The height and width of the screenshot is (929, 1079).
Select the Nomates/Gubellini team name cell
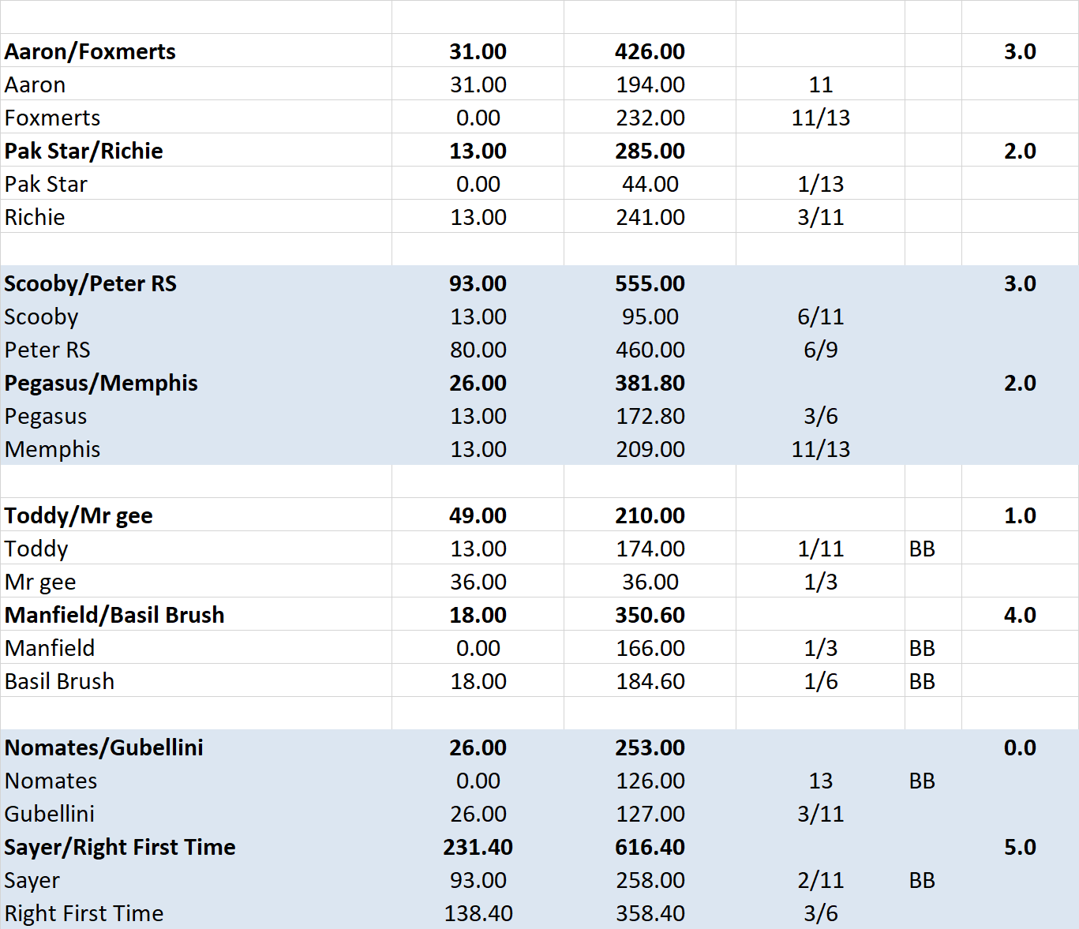(104, 747)
